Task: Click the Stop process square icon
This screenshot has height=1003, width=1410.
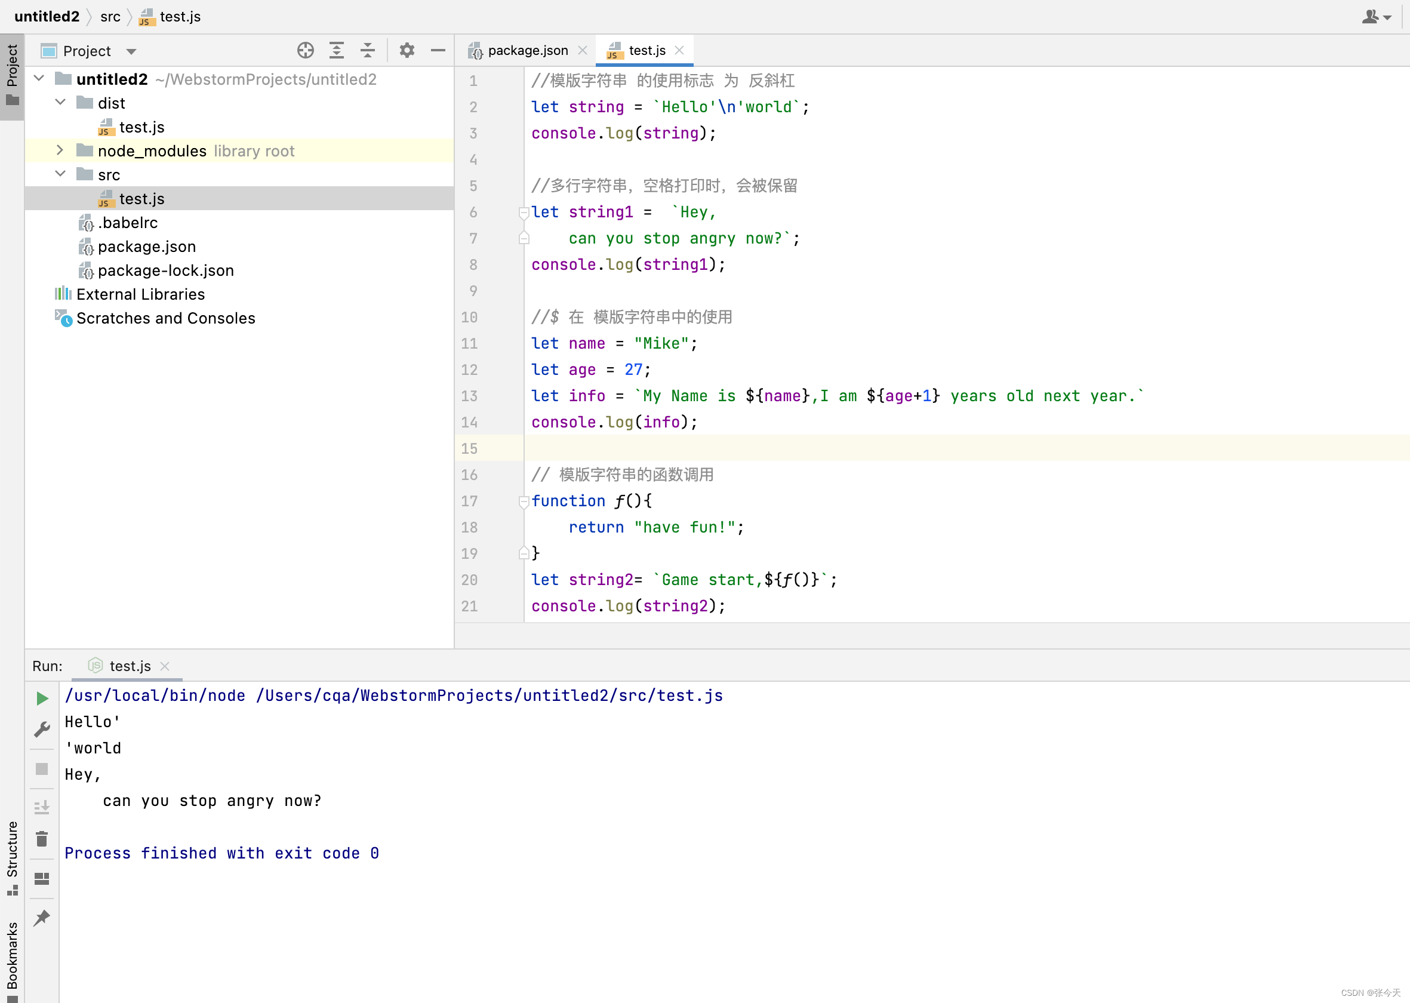Action: pyautogui.click(x=42, y=769)
